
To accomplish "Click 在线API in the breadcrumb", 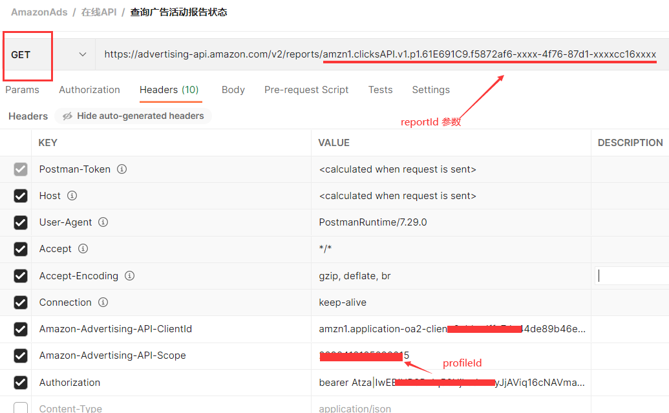I will point(99,12).
